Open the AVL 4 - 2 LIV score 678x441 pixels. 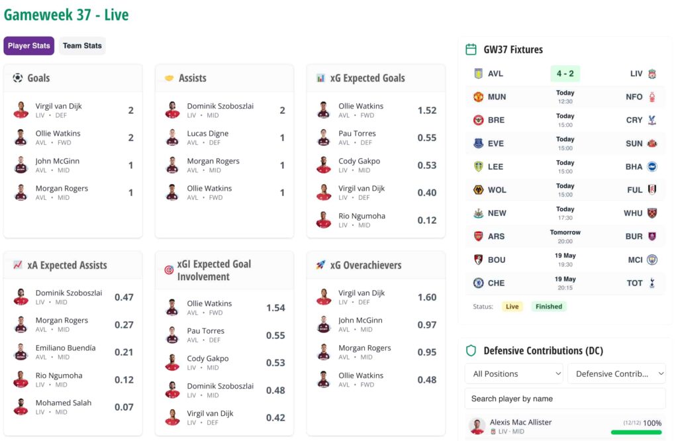pyautogui.click(x=565, y=73)
